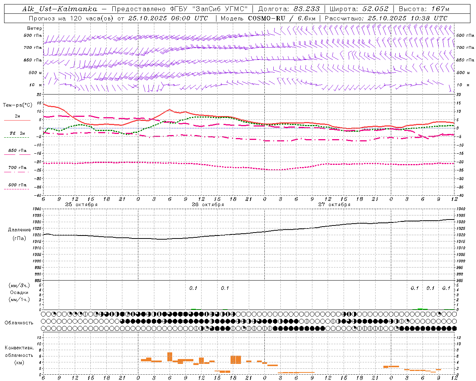This screenshot has height=381, width=476.
Task: Click the "25 октября" date label
Action: point(81,205)
